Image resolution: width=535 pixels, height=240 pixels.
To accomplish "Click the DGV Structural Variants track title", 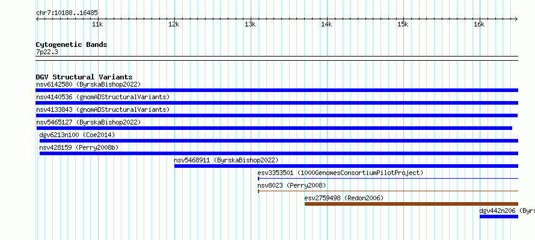I will point(84,77).
